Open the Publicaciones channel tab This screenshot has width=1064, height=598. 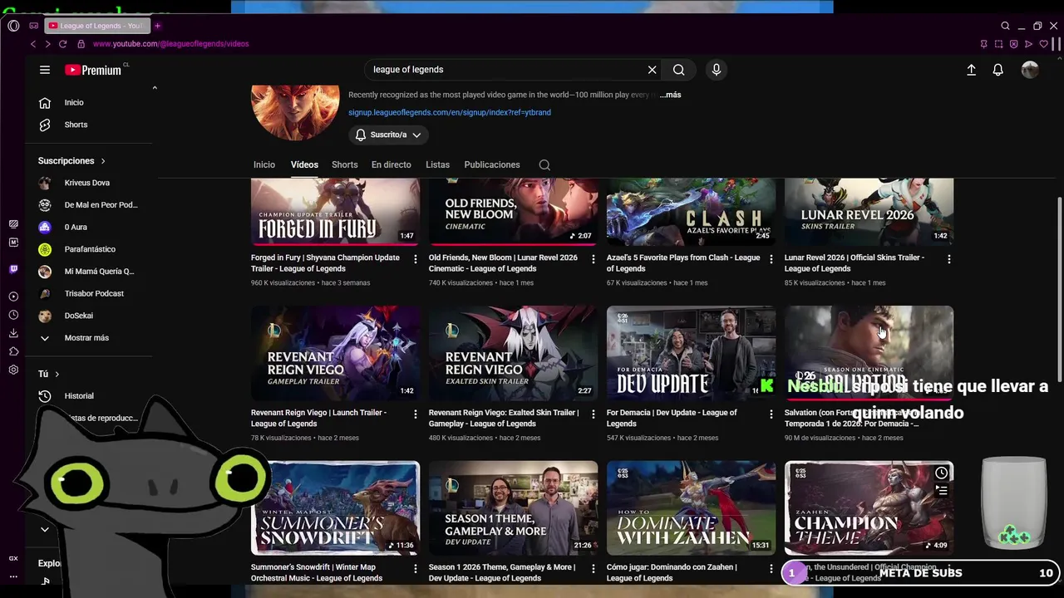492,164
